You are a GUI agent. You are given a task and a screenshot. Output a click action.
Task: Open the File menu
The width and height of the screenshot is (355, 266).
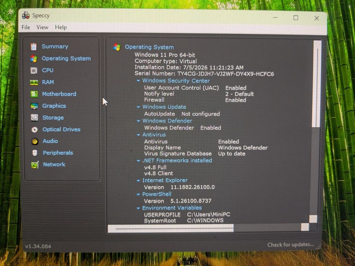(x=26, y=27)
